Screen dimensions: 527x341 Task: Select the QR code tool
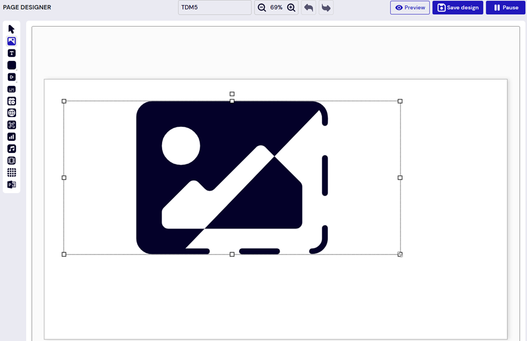coord(11,124)
